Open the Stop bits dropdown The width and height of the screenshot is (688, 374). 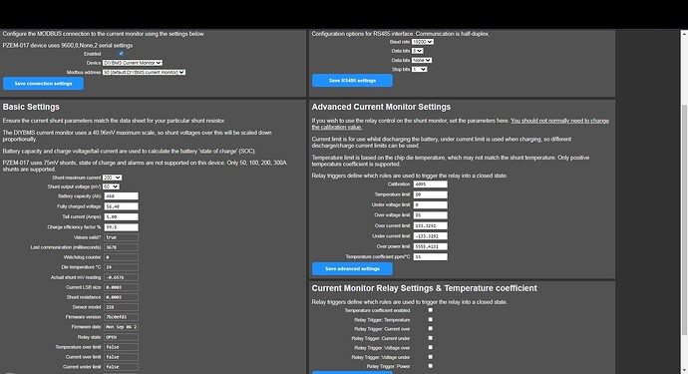click(419, 70)
